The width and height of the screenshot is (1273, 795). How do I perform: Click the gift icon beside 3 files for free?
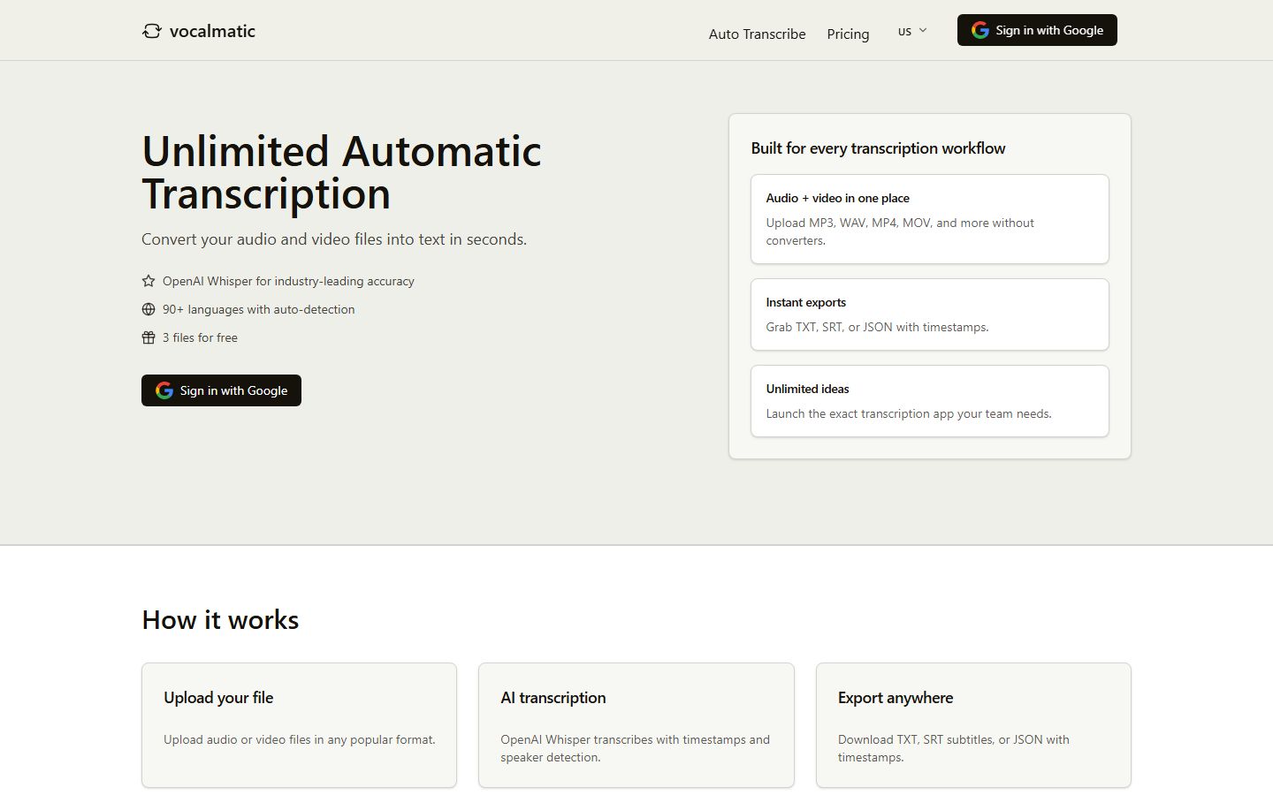tap(149, 337)
